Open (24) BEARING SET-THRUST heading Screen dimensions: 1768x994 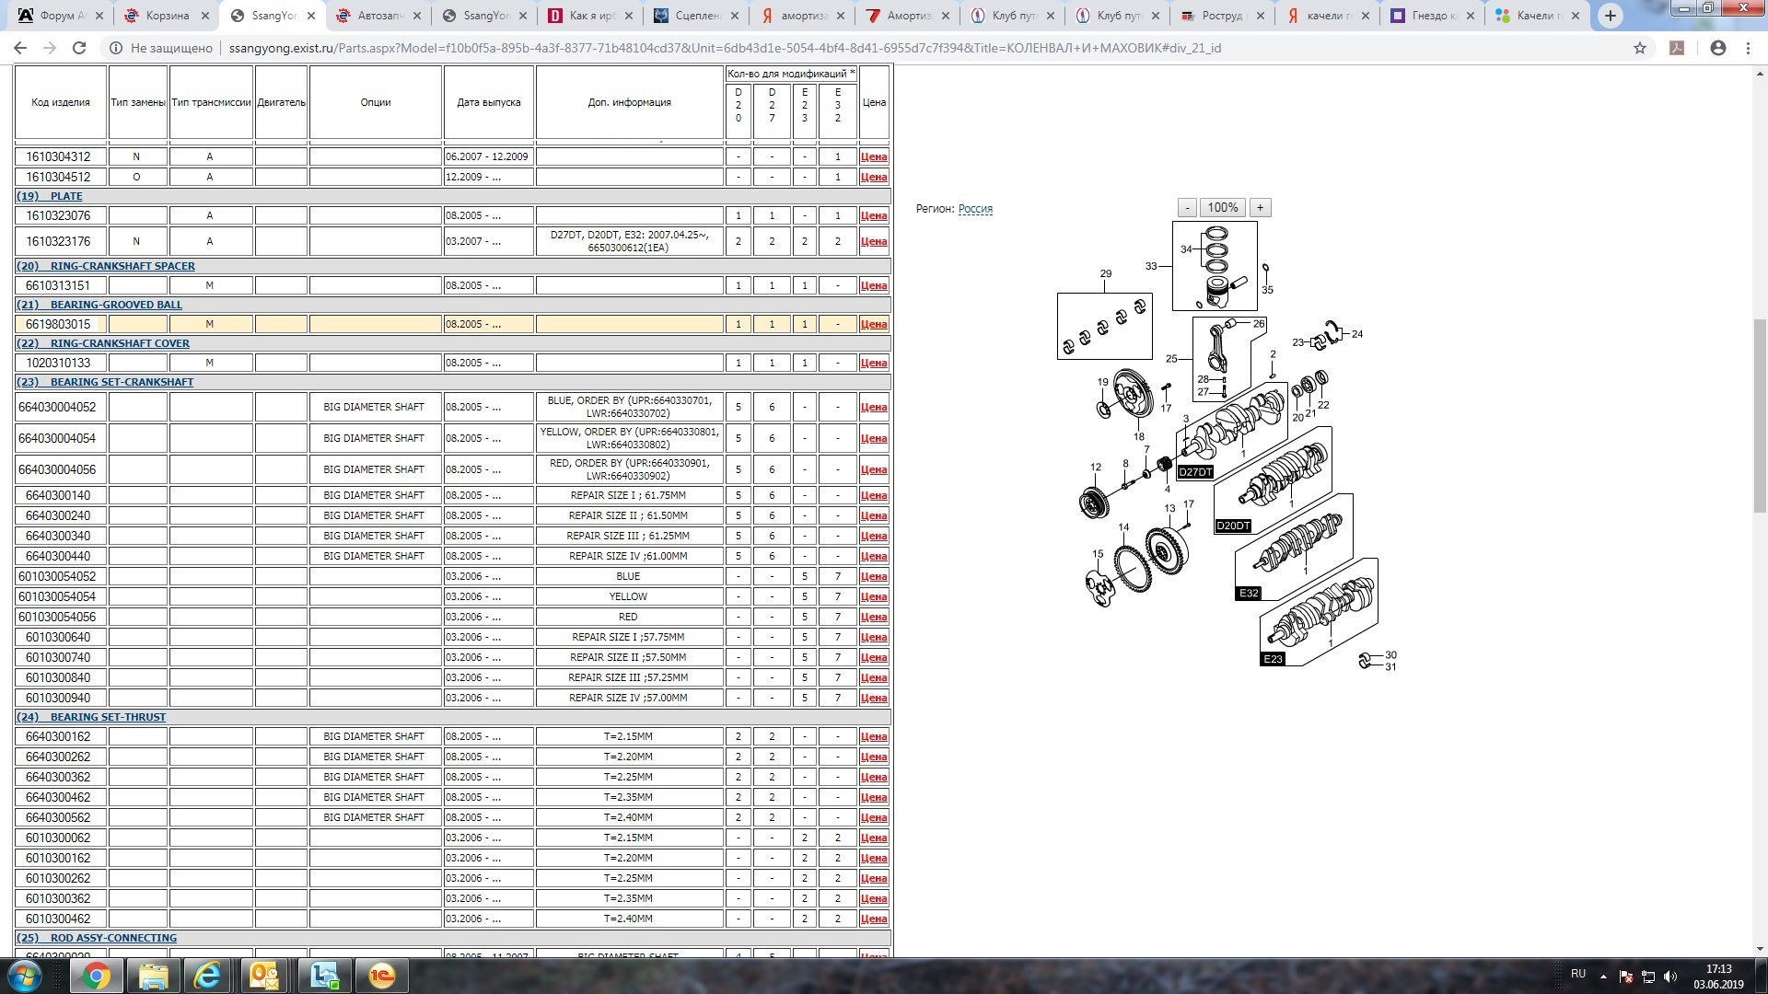pyautogui.click(x=91, y=717)
